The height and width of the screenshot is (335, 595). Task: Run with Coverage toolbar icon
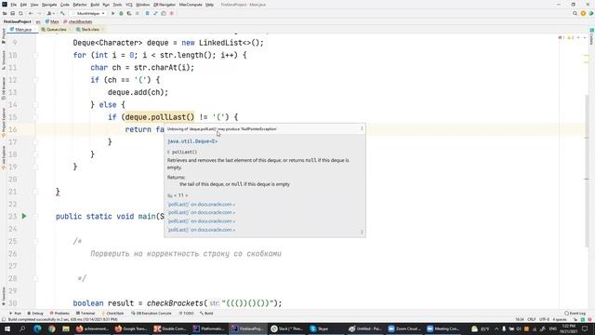point(129,13)
